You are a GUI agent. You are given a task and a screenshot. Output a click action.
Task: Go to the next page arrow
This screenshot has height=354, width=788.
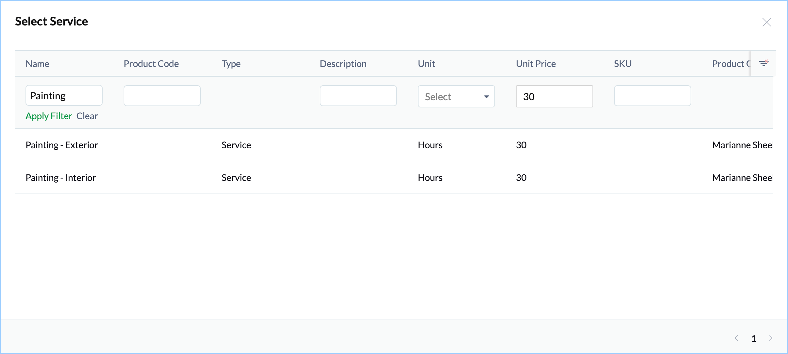(x=771, y=338)
